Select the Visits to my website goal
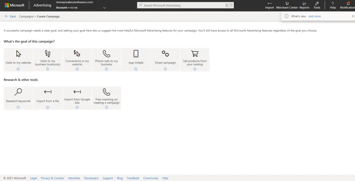355x181 pixels. [18, 60]
